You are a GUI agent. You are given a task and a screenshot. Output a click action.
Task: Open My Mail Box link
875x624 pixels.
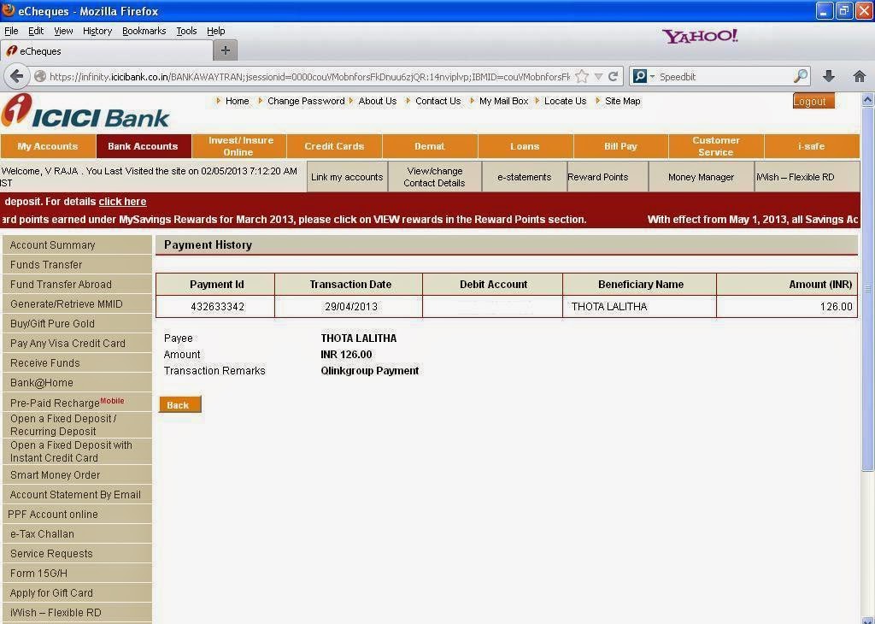503,101
